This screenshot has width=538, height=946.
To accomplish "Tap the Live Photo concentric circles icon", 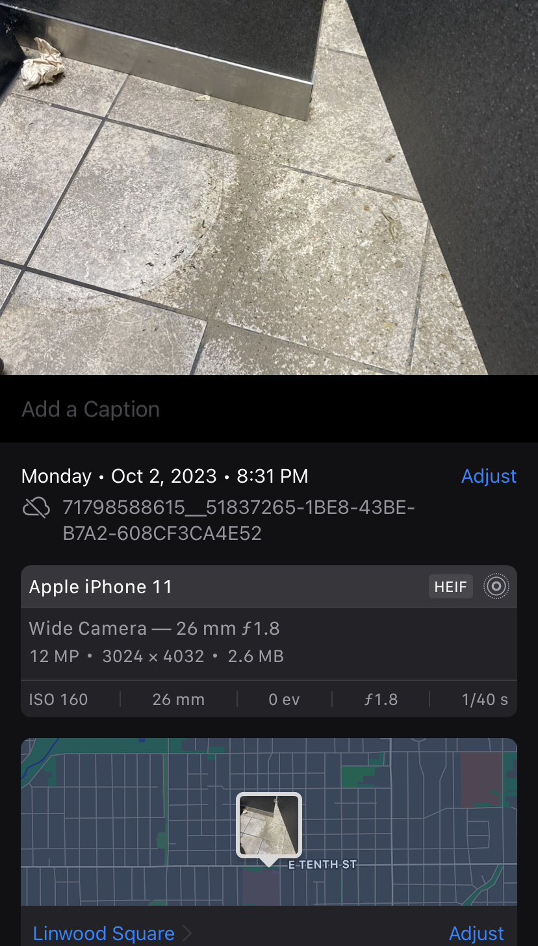I will [x=496, y=587].
